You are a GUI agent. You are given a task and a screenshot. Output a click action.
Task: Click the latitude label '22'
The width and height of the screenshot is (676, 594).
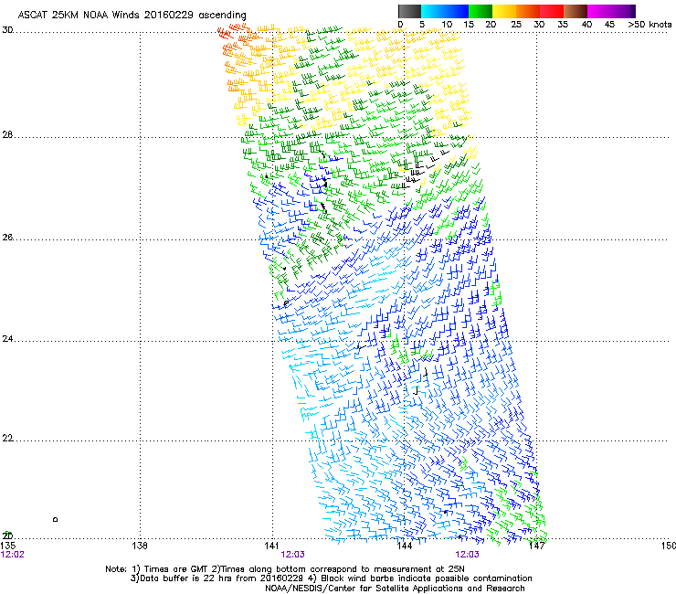coord(7,439)
